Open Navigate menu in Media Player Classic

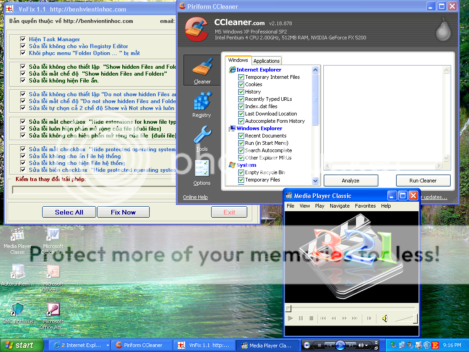(x=340, y=206)
